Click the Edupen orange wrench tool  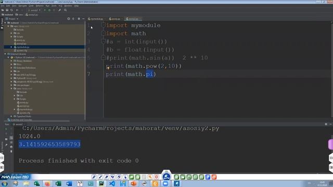click(150, 177)
